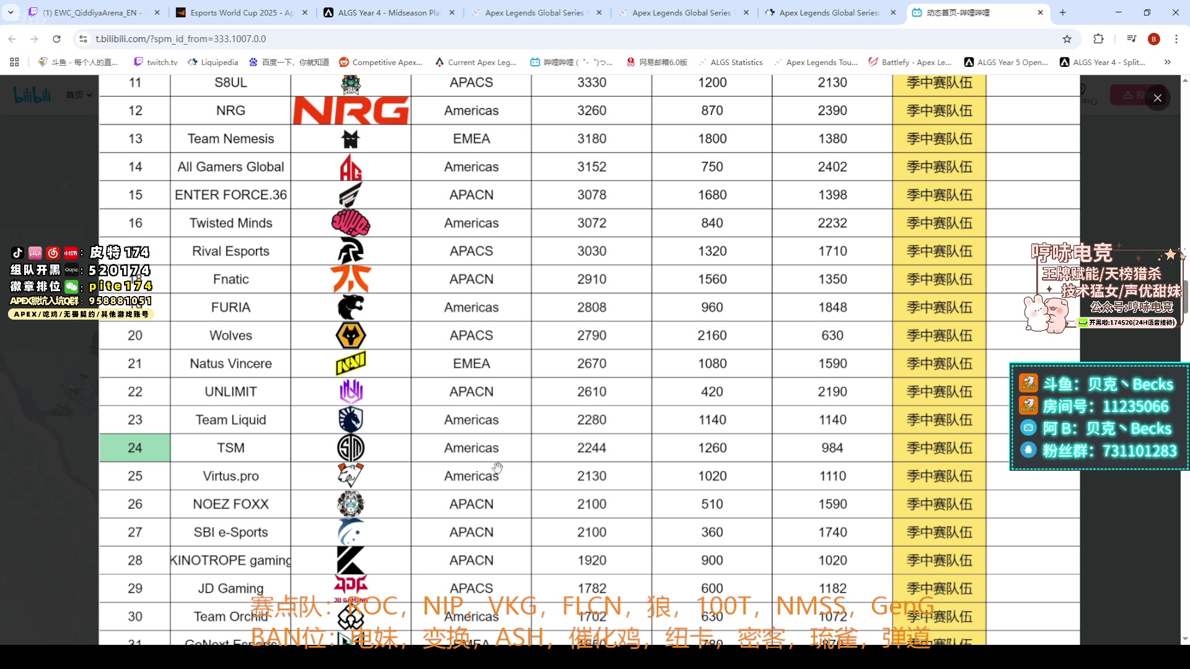Screen dimensions: 1190x669
Task: Click the bilibili logo
Action: 32,95
